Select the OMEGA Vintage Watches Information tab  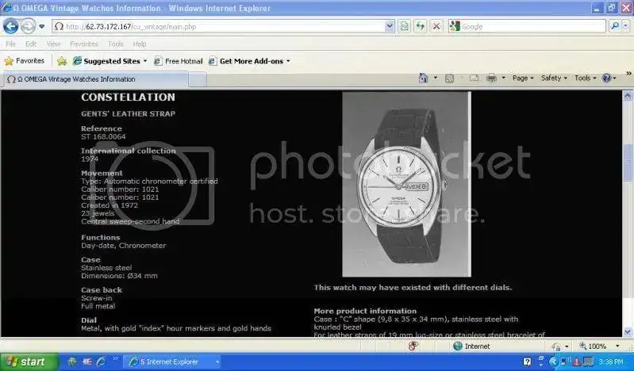click(x=96, y=79)
